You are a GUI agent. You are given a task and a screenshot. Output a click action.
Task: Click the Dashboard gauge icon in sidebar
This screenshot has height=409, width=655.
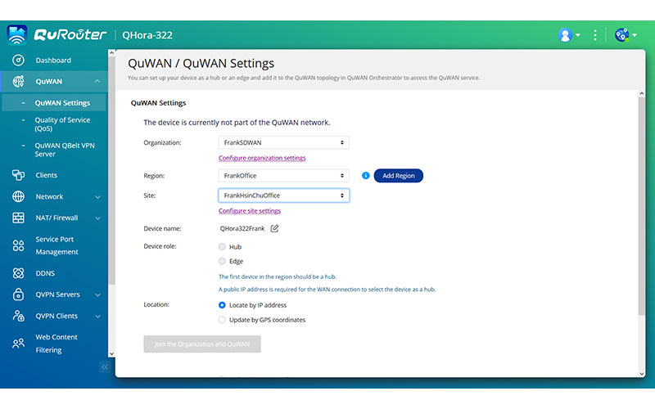point(18,61)
